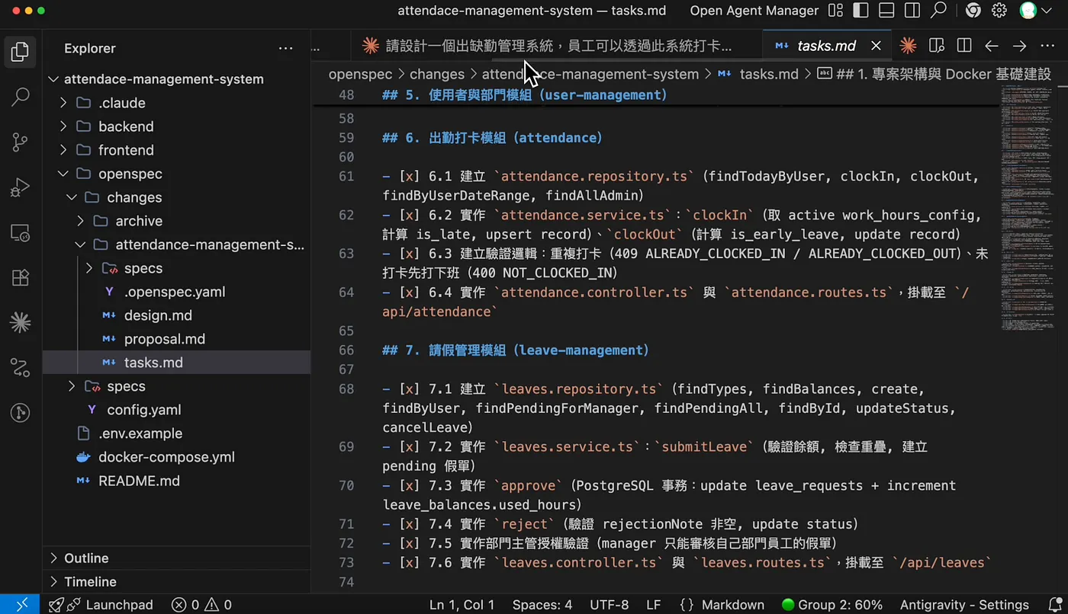Expand the .claude folder
Screen dimensions: 1068x614
click(x=63, y=103)
